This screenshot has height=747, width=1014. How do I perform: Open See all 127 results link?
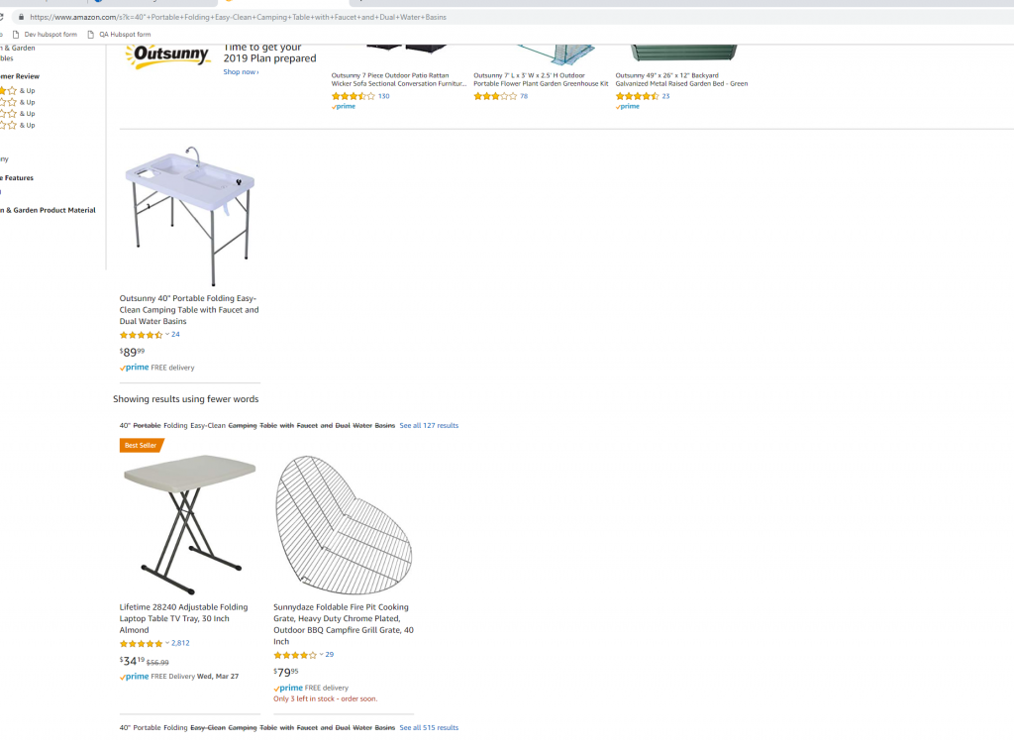pos(429,426)
